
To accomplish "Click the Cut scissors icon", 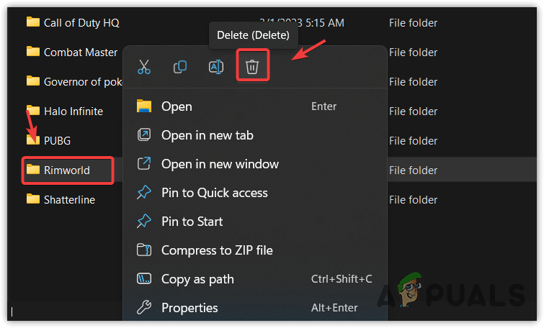I will tap(144, 67).
